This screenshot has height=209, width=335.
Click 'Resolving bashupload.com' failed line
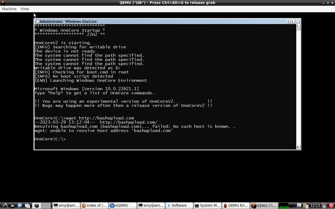coord(135,126)
